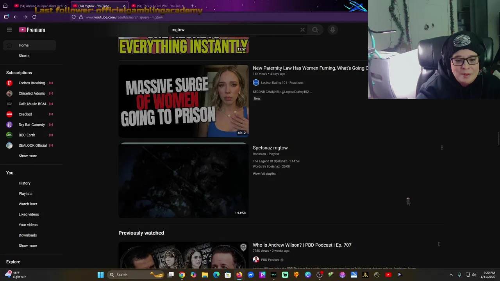Click the page vertical scrollbar thumb

pyautogui.click(x=498, y=139)
